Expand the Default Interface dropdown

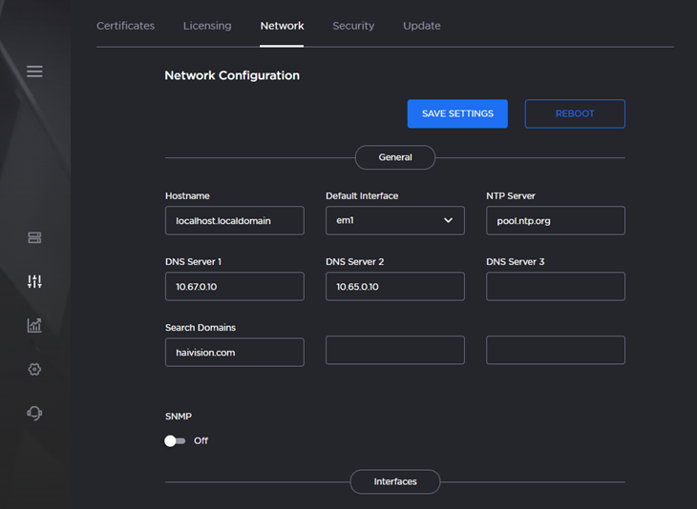(x=394, y=220)
